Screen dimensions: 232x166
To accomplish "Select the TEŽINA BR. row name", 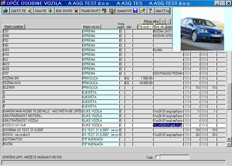I will coord(42,78).
